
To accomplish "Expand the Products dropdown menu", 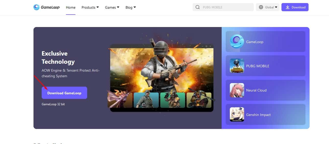I will pos(90,7).
